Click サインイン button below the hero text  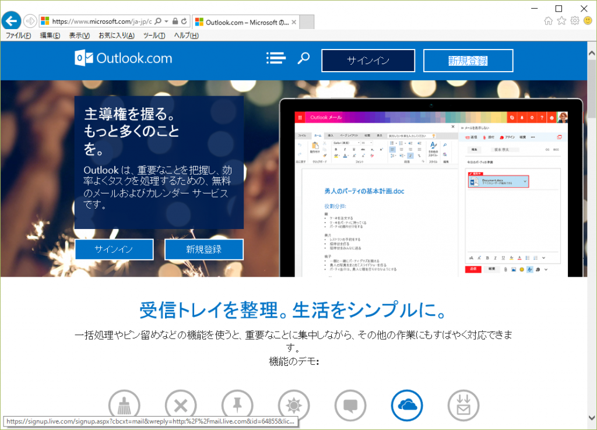pyautogui.click(x=114, y=249)
